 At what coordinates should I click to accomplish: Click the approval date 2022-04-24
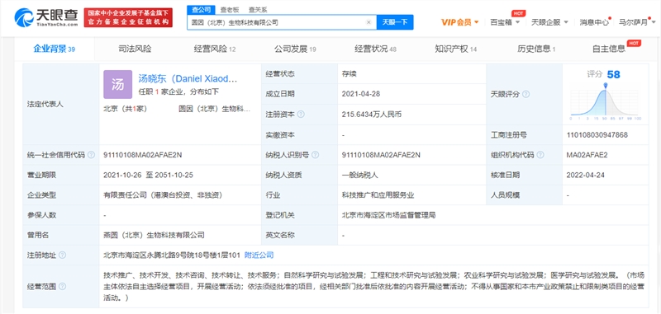(586, 176)
